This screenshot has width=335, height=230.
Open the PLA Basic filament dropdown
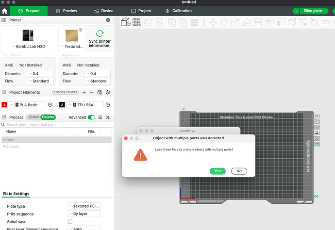(27, 105)
